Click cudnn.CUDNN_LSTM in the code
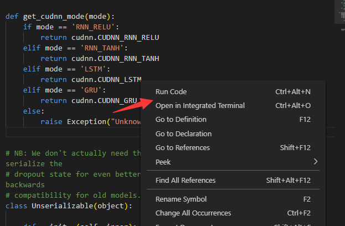 tap(106, 80)
